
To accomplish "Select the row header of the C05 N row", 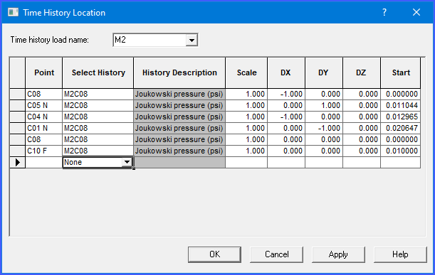I will [18, 105].
